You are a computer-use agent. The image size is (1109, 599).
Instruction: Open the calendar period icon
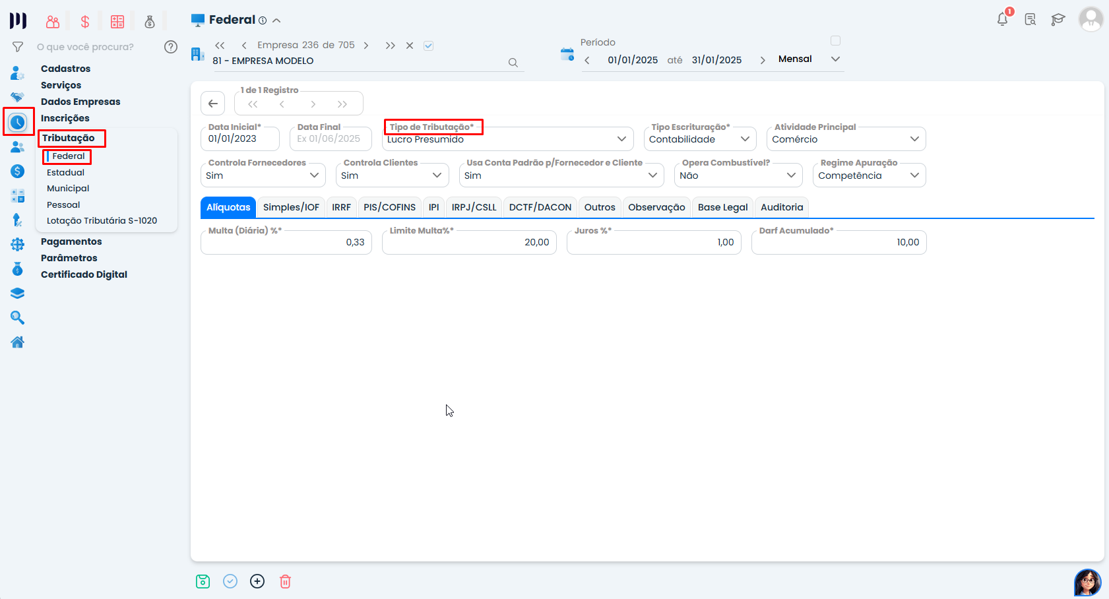pyautogui.click(x=567, y=54)
